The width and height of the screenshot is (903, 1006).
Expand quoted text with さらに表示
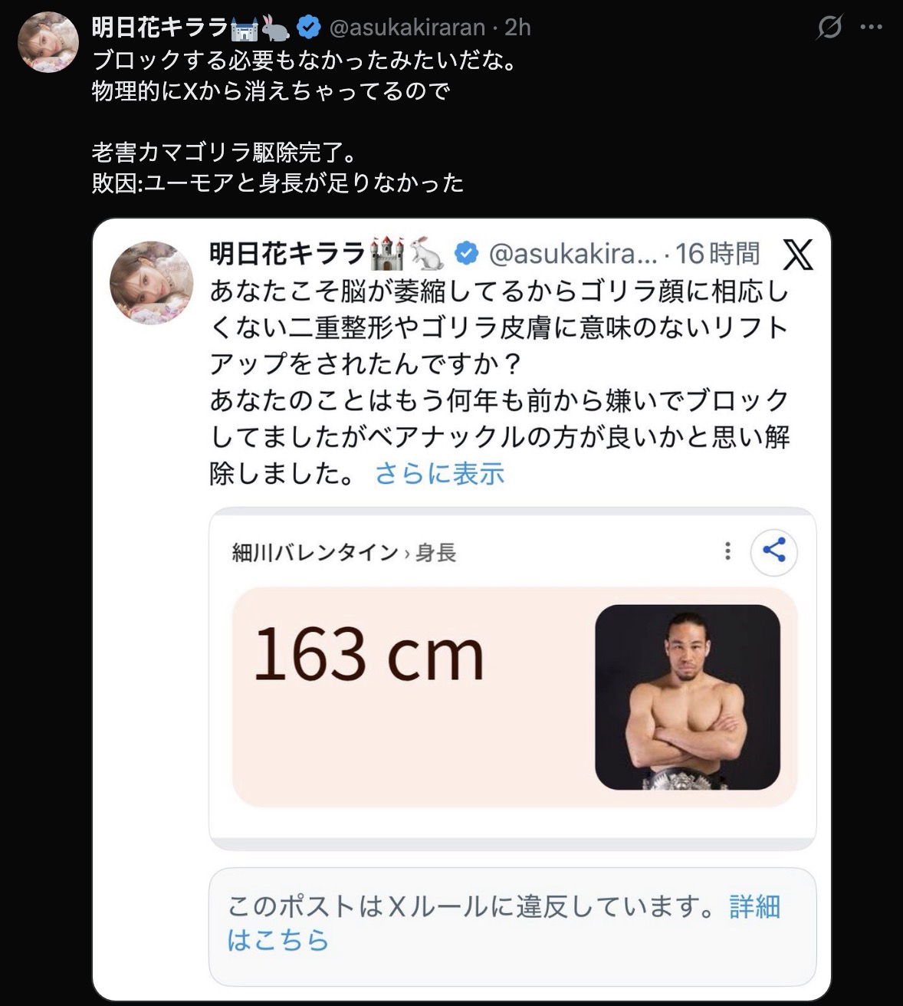pyautogui.click(x=439, y=474)
